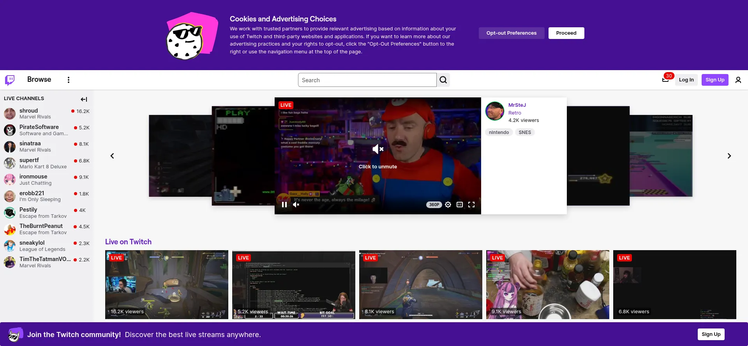Click the star racing carousel preview on right
This screenshot has width=748, height=346.
tap(598, 156)
